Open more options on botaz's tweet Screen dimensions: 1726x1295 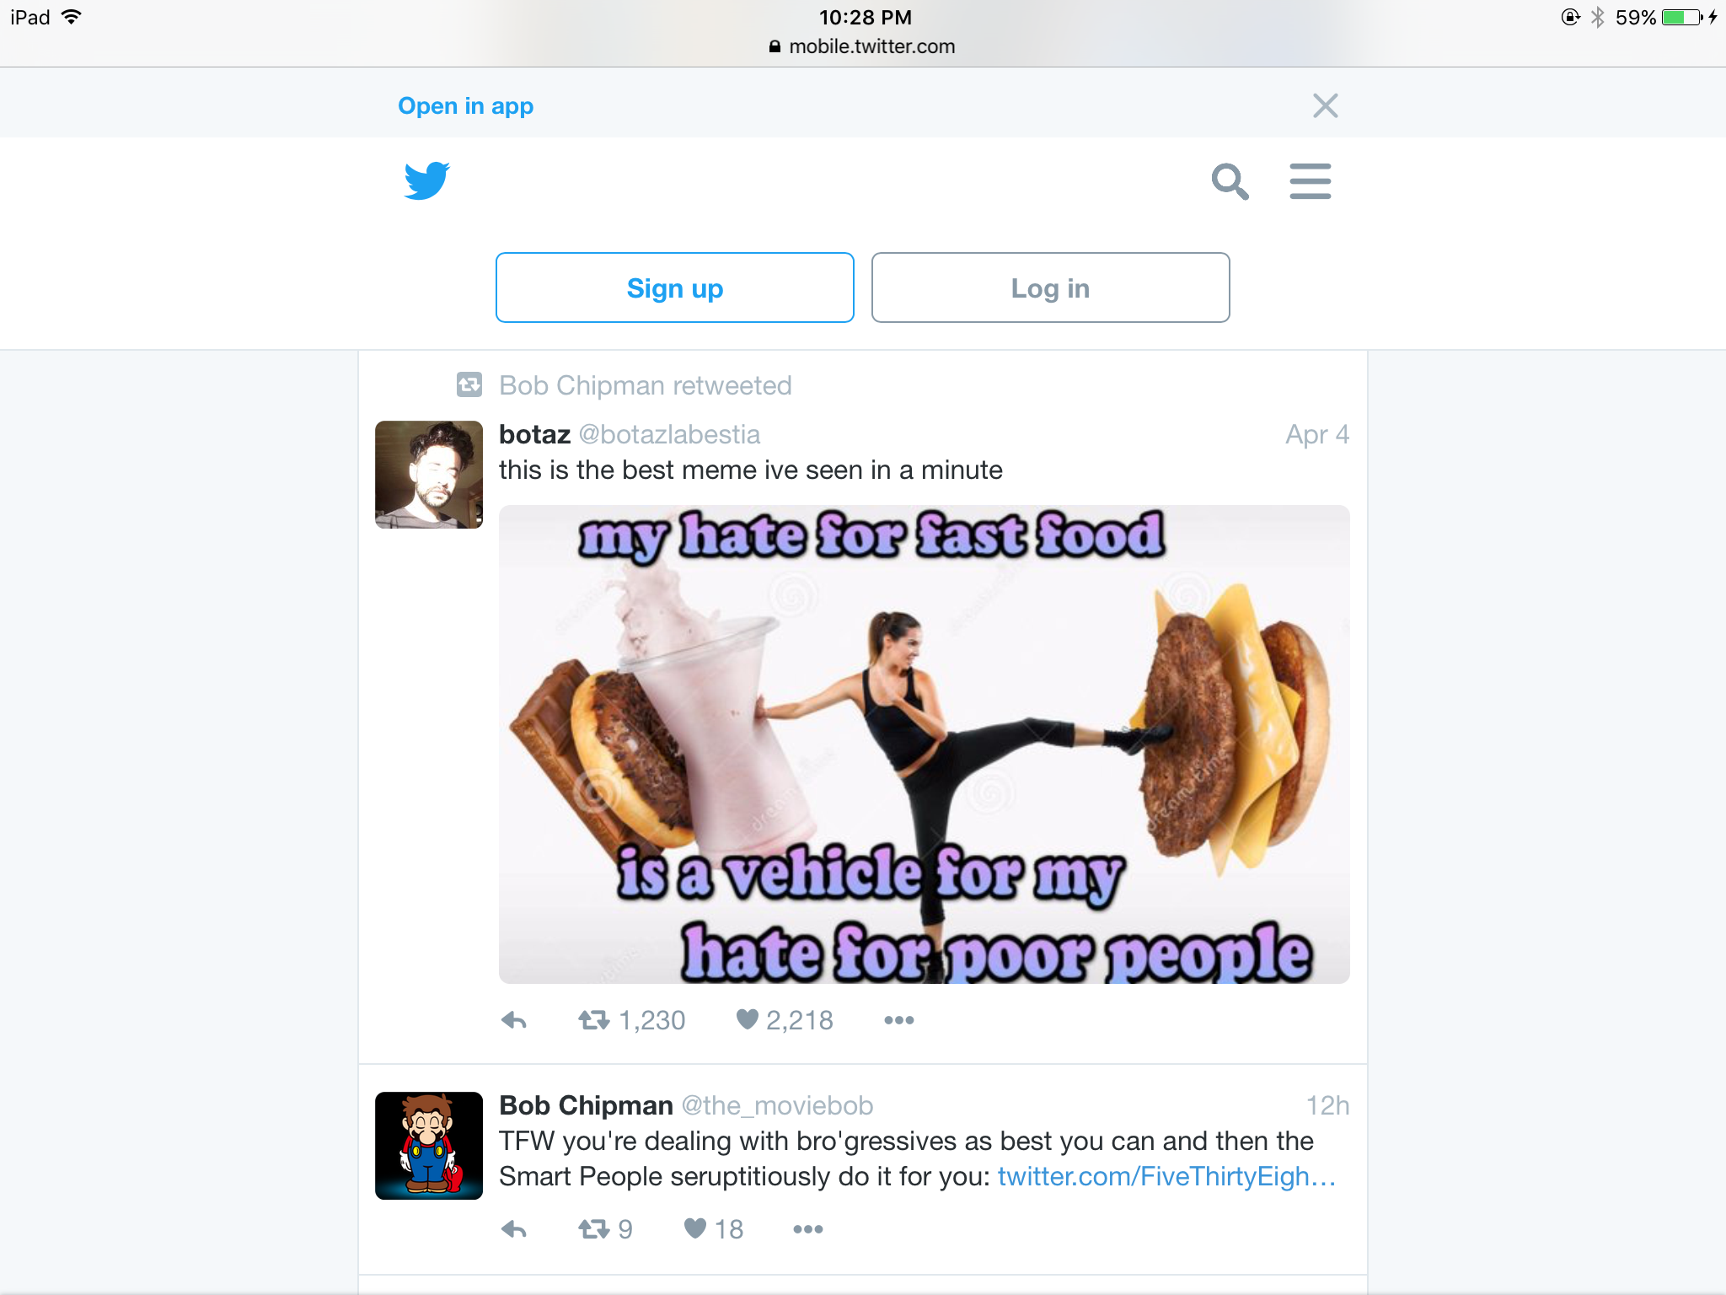tap(899, 1020)
